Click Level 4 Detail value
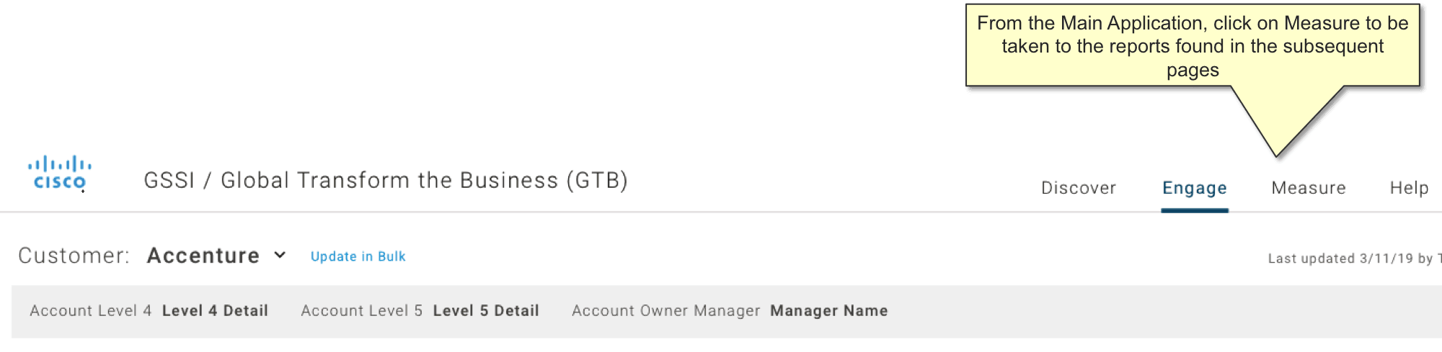1442x352 pixels. 215,311
